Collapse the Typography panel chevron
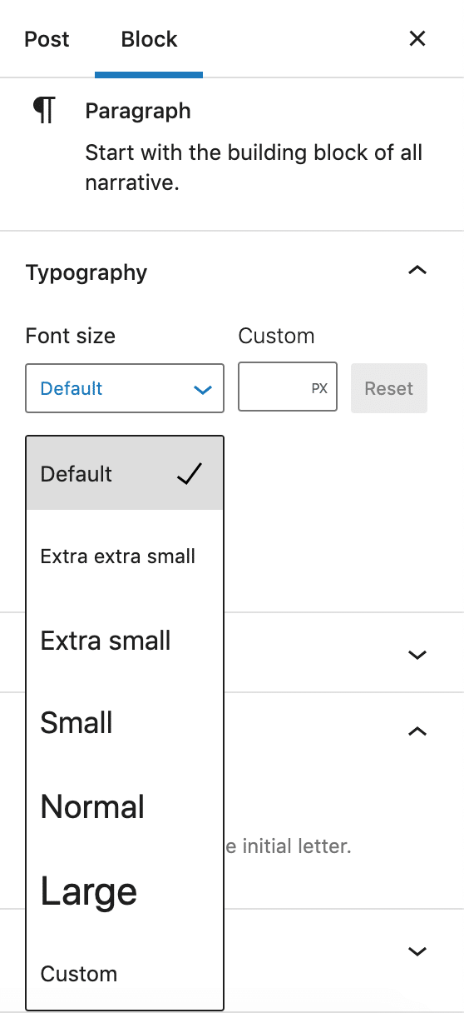Screen dimensions: 464x1013 pos(417,271)
